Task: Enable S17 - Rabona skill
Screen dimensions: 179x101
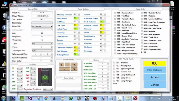Action: tap(142, 16)
